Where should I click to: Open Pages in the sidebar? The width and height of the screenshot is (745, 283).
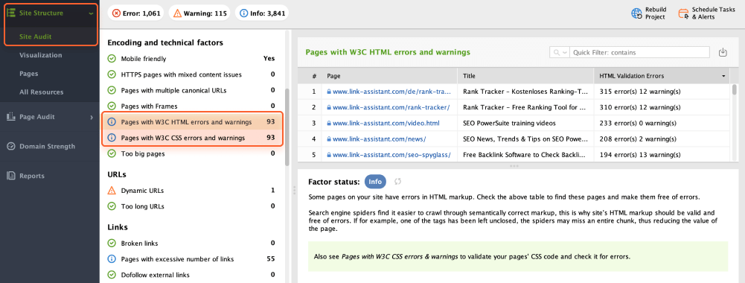coord(29,74)
